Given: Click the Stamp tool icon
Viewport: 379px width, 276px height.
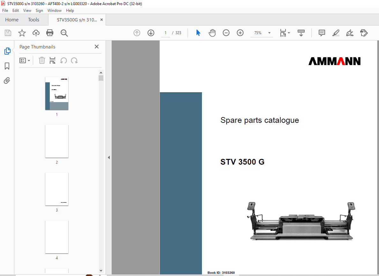Looking at the screenshot, I should point(364,33).
